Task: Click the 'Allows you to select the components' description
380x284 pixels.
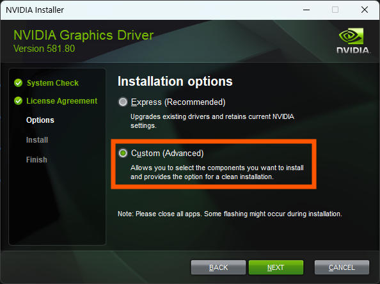Action: click(217, 172)
